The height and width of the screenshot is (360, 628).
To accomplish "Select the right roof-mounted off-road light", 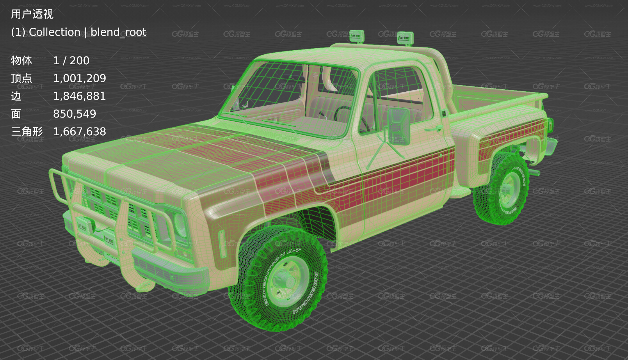I will click(405, 39).
